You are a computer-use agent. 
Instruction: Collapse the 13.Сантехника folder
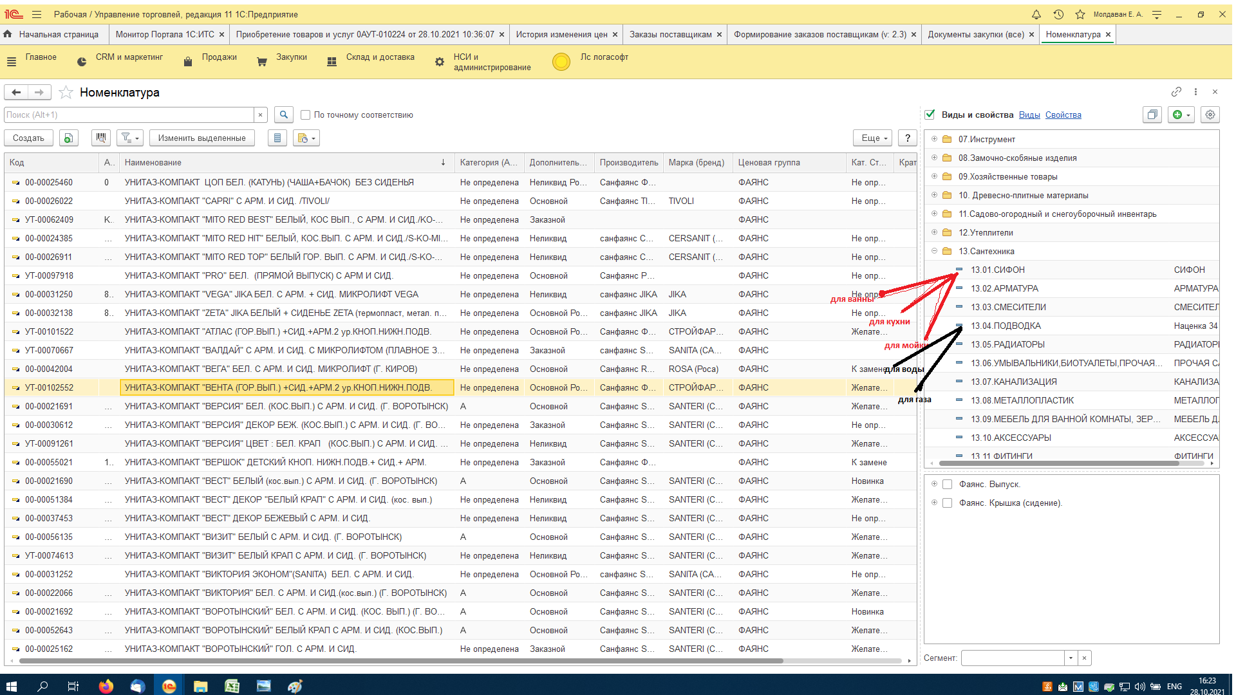(934, 251)
